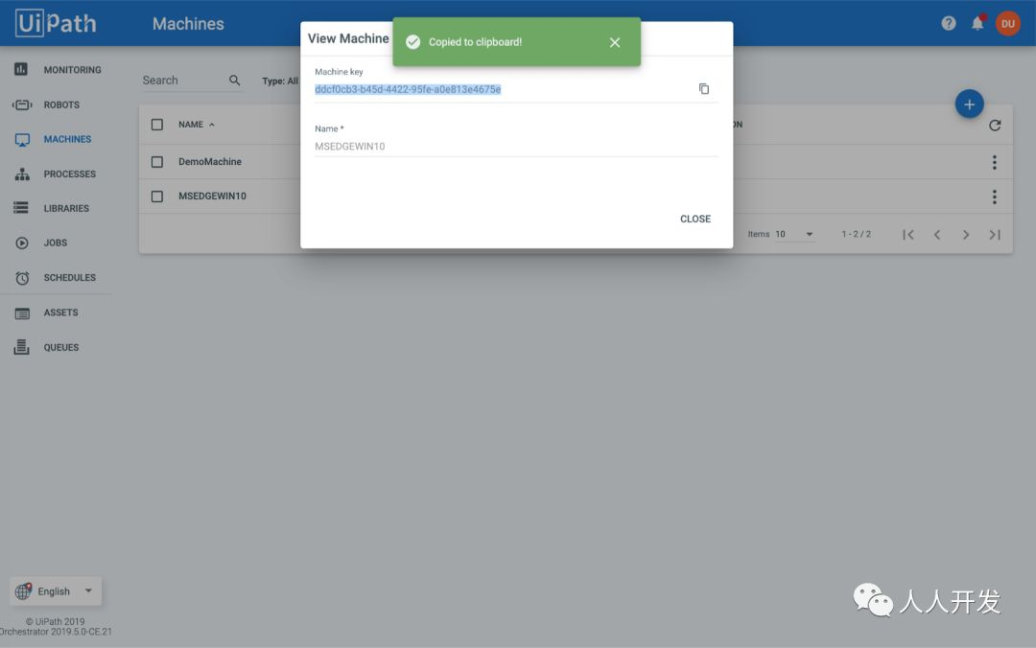Screen dimensions: 1036x648
Task: Click the UiPath logo
Action: point(56,23)
